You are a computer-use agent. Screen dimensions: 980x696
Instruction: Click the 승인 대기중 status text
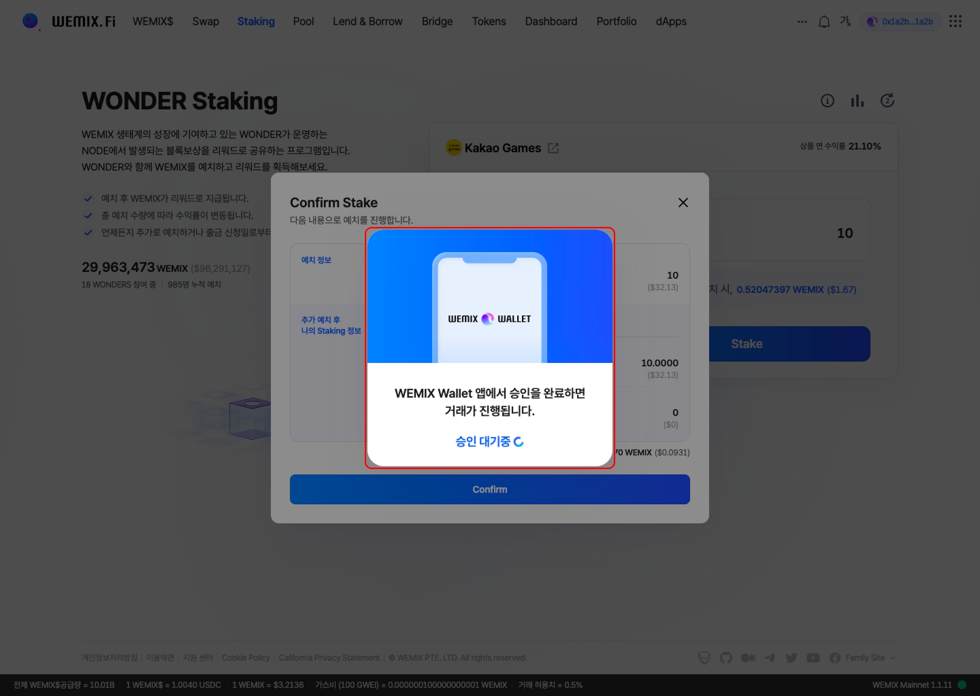pyautogui.click(x=483, y=442)
